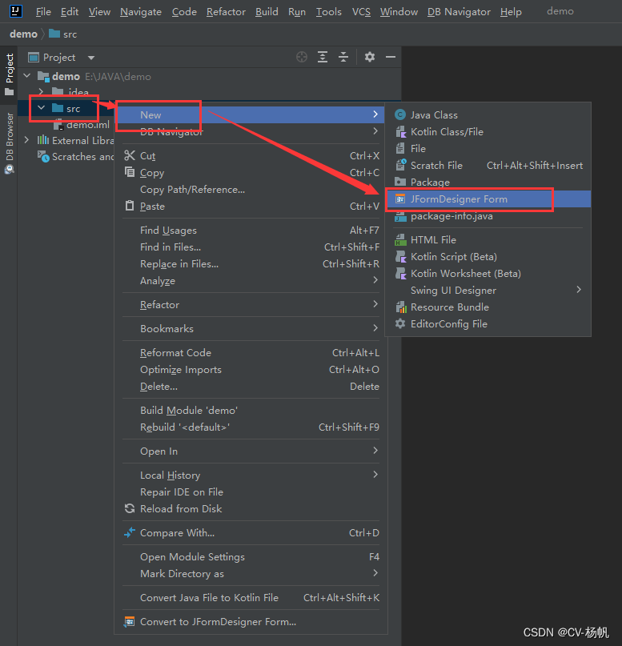Click the DB Browser sidebar icon
This screenshot has width=622, height=646.
[9, 169]
